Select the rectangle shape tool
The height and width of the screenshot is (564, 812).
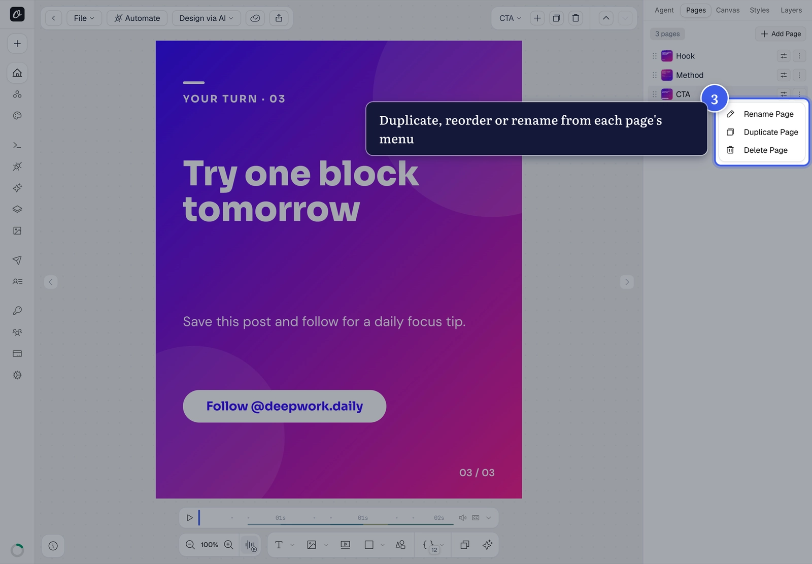click(x=369, y=545)
